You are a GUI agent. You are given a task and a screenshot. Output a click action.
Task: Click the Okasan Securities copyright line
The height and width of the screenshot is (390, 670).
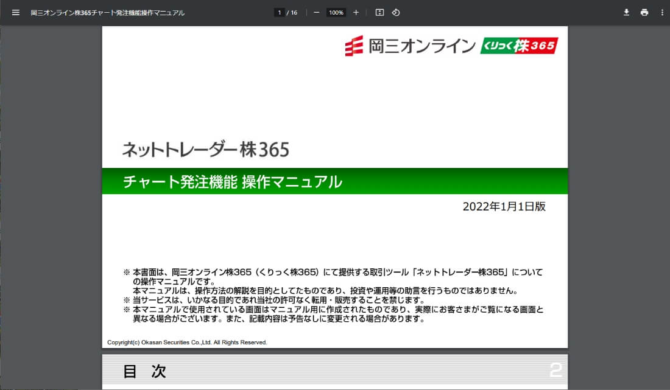pos(187,342)
